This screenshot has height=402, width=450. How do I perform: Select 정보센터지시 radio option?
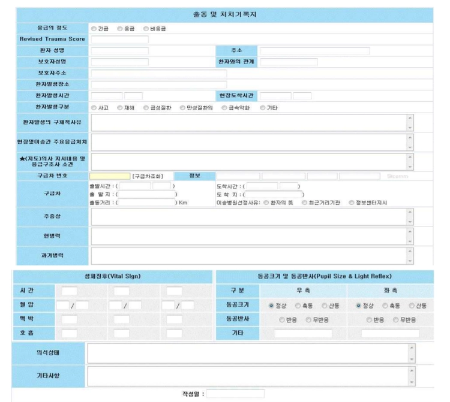[x=351, y=202]
